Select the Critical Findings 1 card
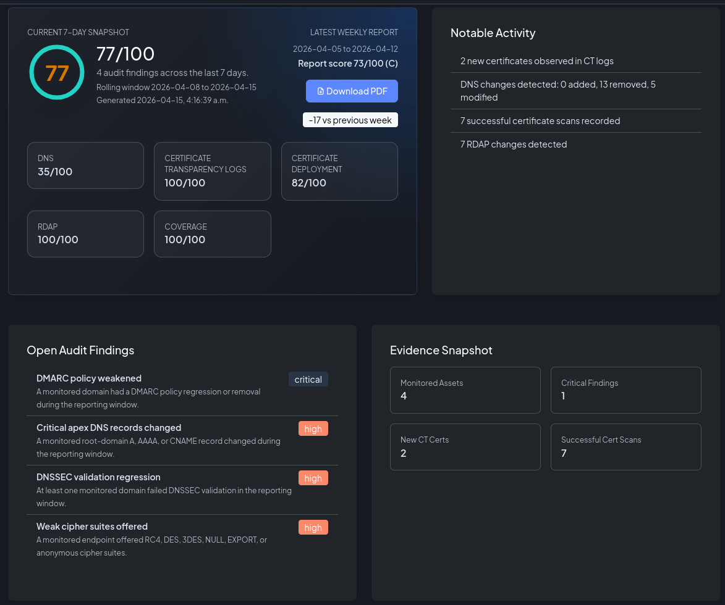Viewport: 725px width, 605px height. [626, 390]
